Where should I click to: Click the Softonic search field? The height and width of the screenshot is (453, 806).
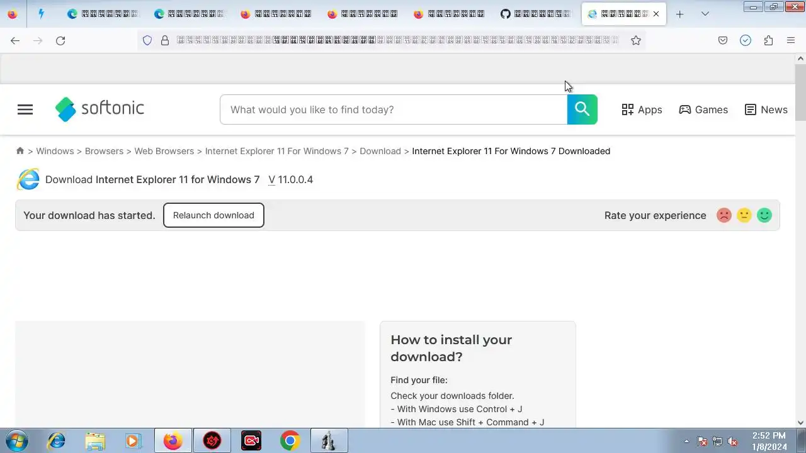coord(394,109)
